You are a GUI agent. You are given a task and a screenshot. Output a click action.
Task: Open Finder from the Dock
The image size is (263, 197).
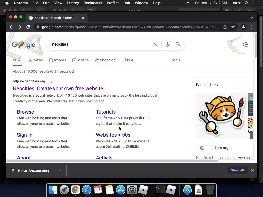[x=53, y=190]
